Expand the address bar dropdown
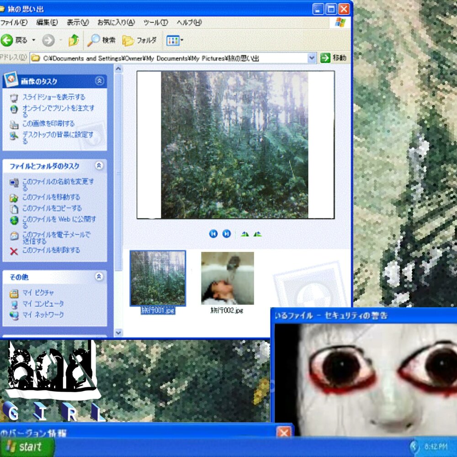This screenshot has width=457, height=457. (x=312, y=58)
